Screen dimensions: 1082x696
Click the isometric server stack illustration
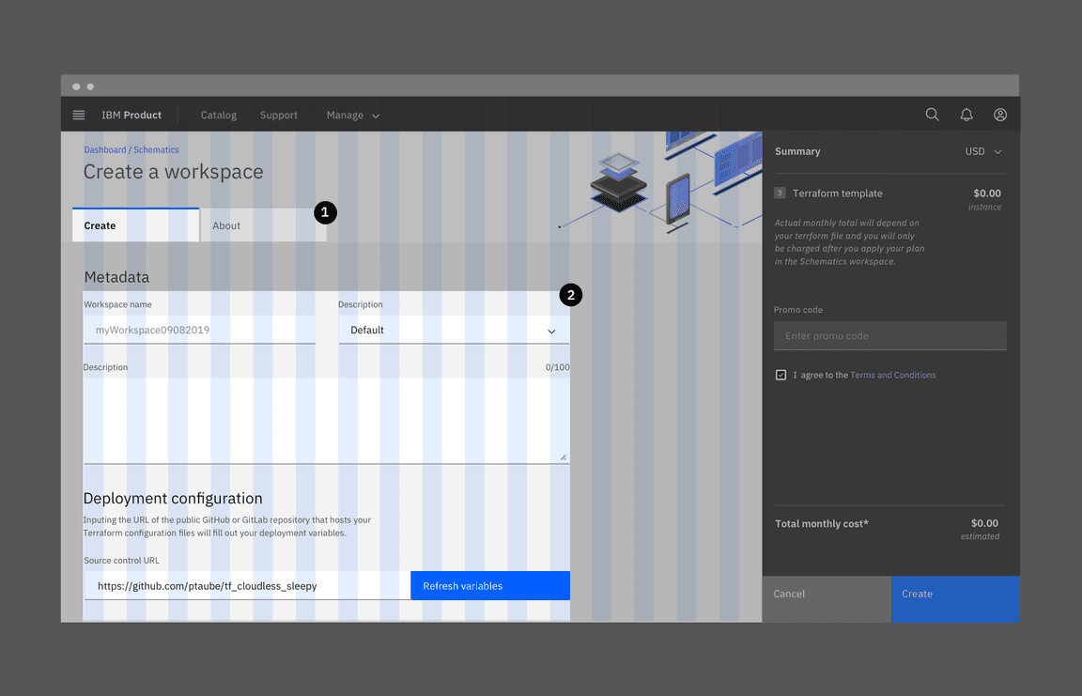(618, 183)
